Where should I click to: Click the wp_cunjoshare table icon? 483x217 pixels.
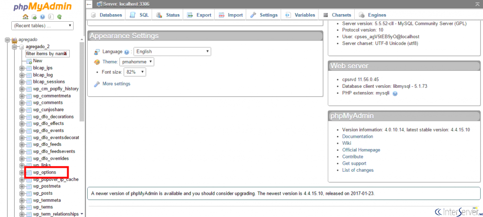point(29,110)
